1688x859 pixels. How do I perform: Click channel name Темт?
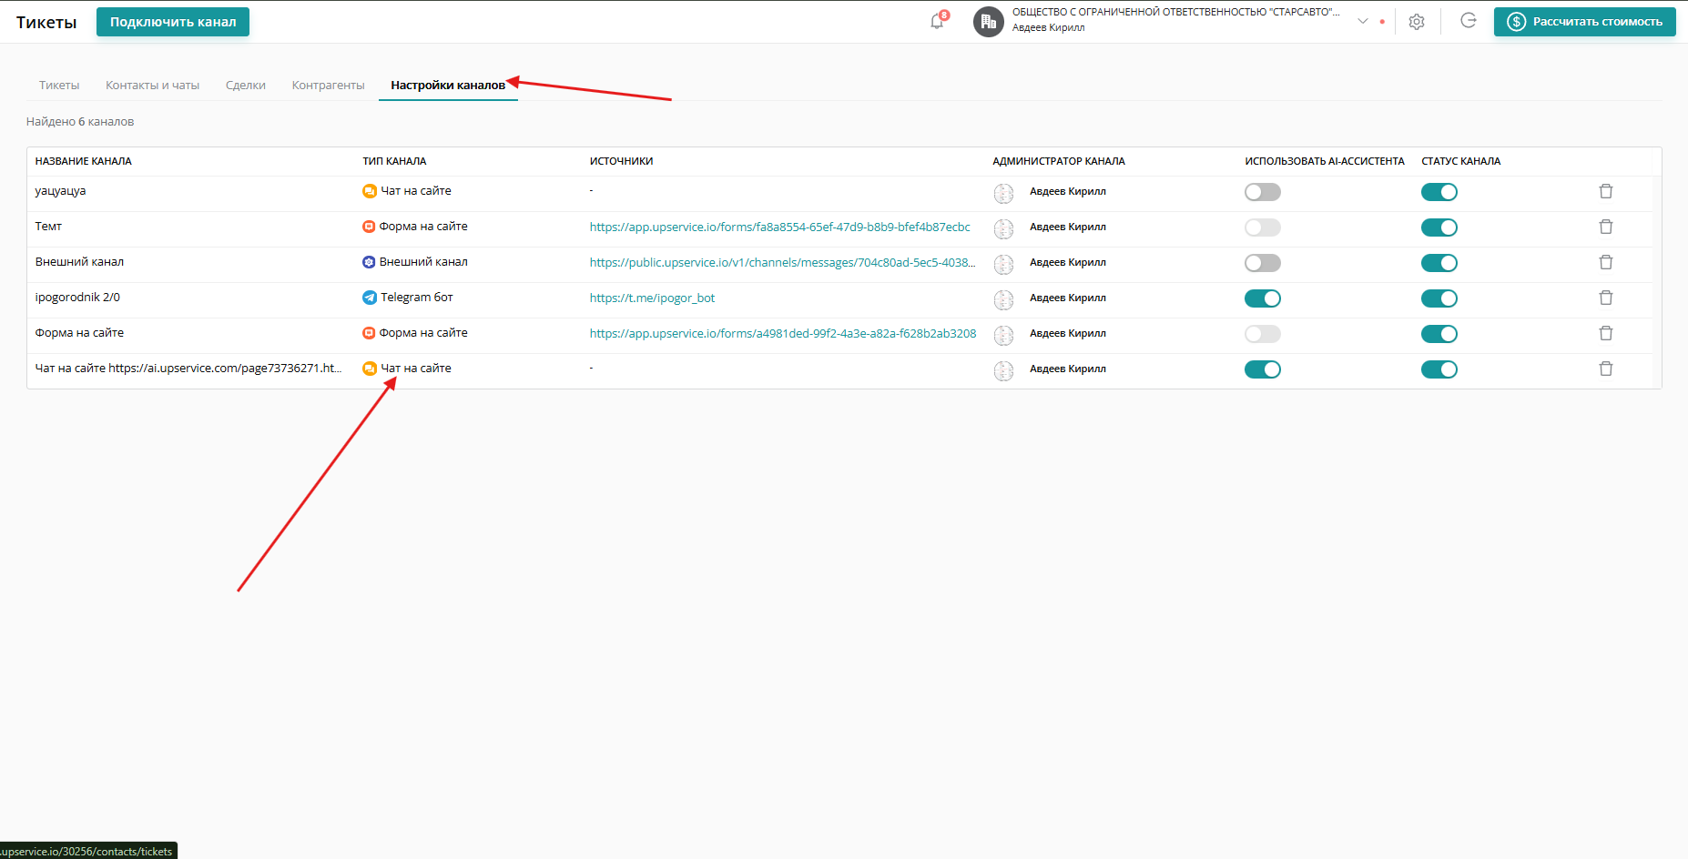pos(49,227)
